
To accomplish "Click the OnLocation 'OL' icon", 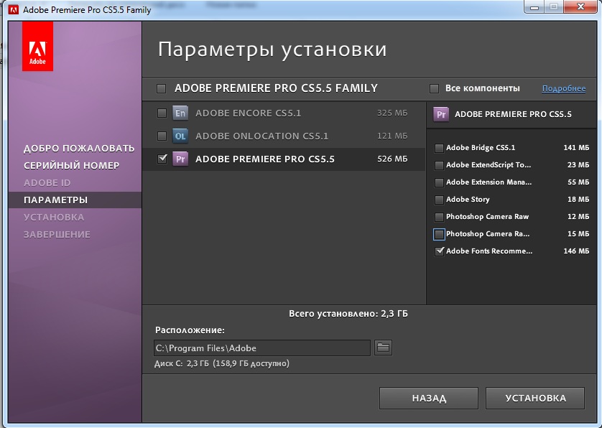I will [x=180, y=136].
